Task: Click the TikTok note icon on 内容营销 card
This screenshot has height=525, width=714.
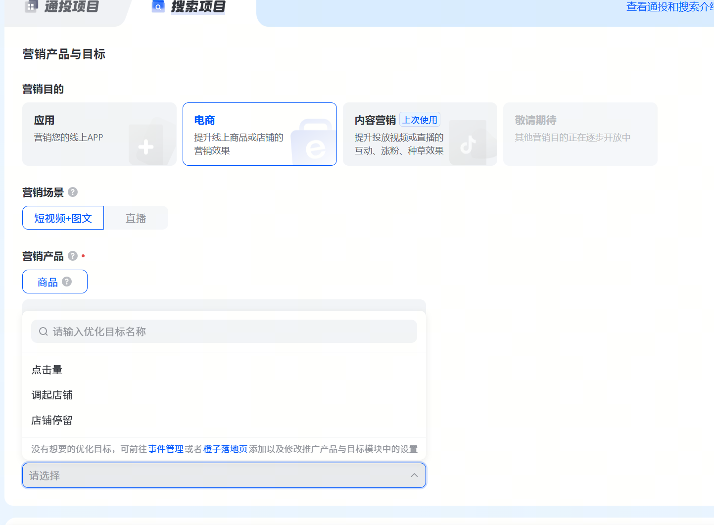Action: [x=468, y=144]
